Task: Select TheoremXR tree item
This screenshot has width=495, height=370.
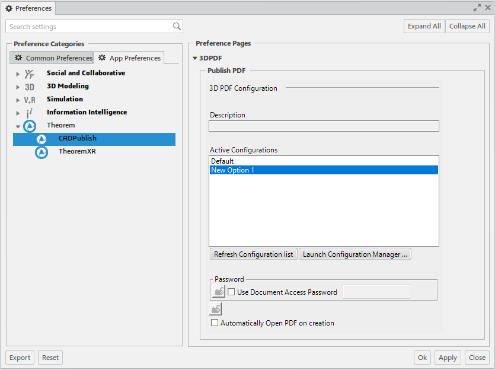Action: coord(77,151)
